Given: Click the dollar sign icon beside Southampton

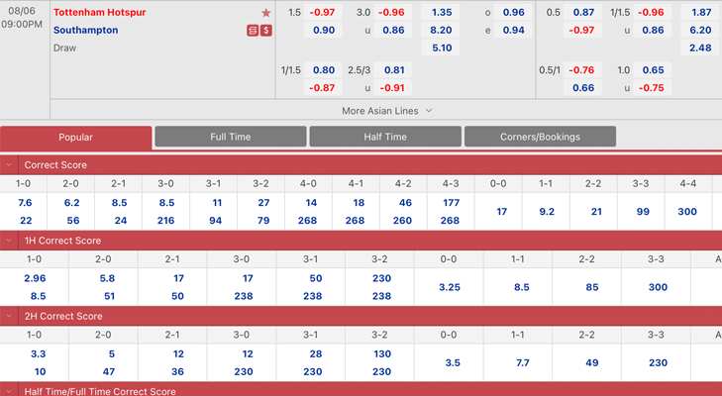Looking at the screenshot, I should pos(266,31).
